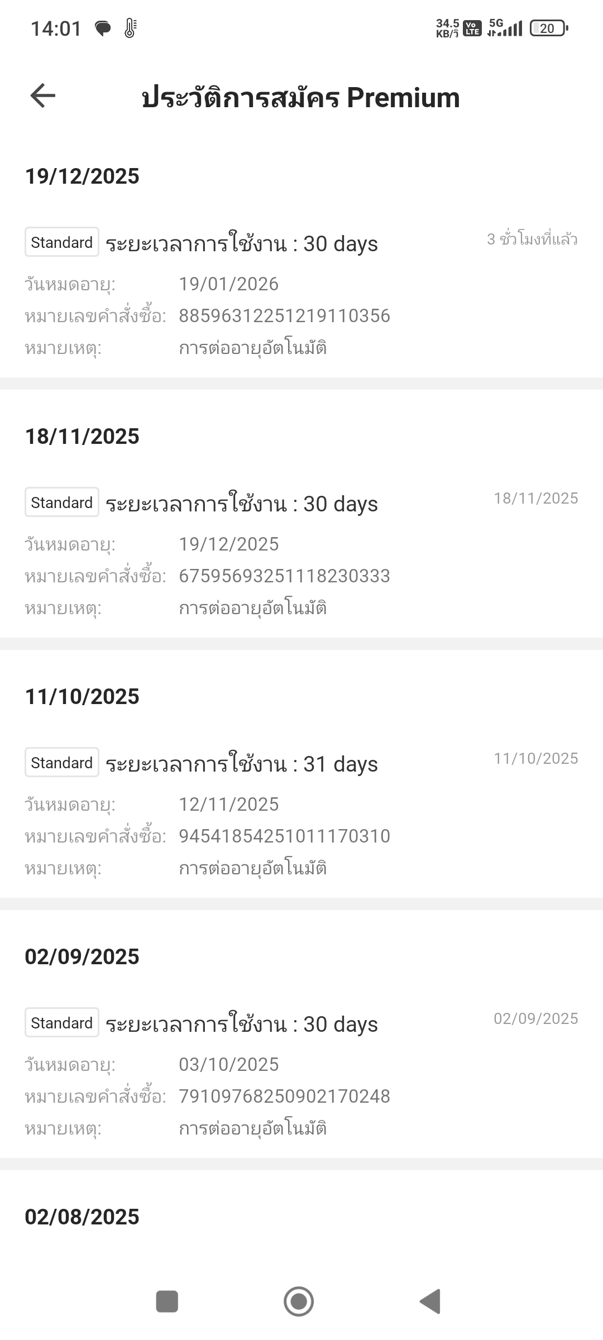Tap the battery indicator in status bar
Viewport: 603px width, 1340px height.
pos(548,28)
